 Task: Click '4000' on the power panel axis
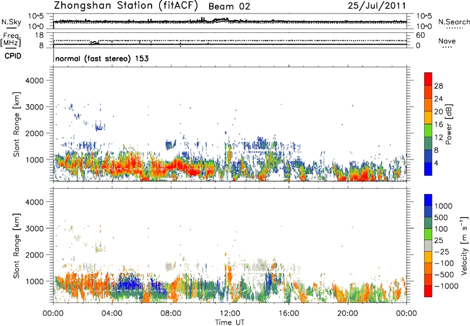pos(34,81)
